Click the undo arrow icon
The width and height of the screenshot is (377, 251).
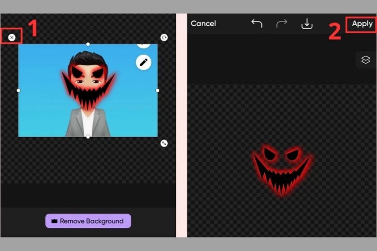click(257, 24)
